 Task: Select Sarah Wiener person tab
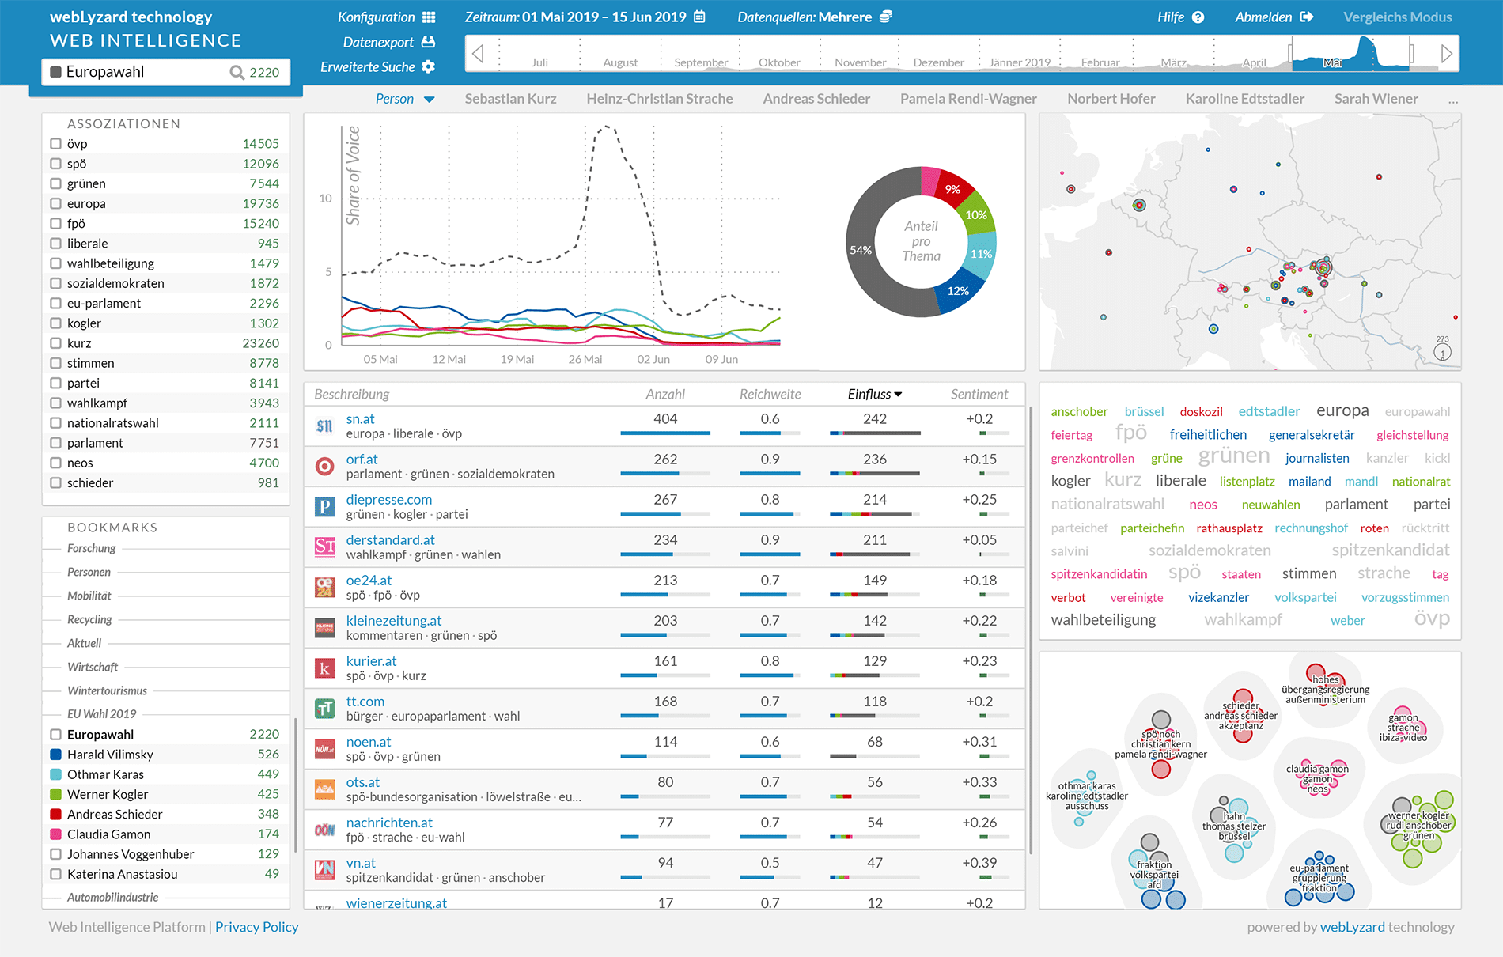[x=1376, y=99]
